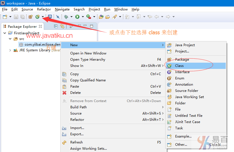Open the Forward history dropdown arrow
Viewport: 234px width, 152px height.
[x=173, y=17]
